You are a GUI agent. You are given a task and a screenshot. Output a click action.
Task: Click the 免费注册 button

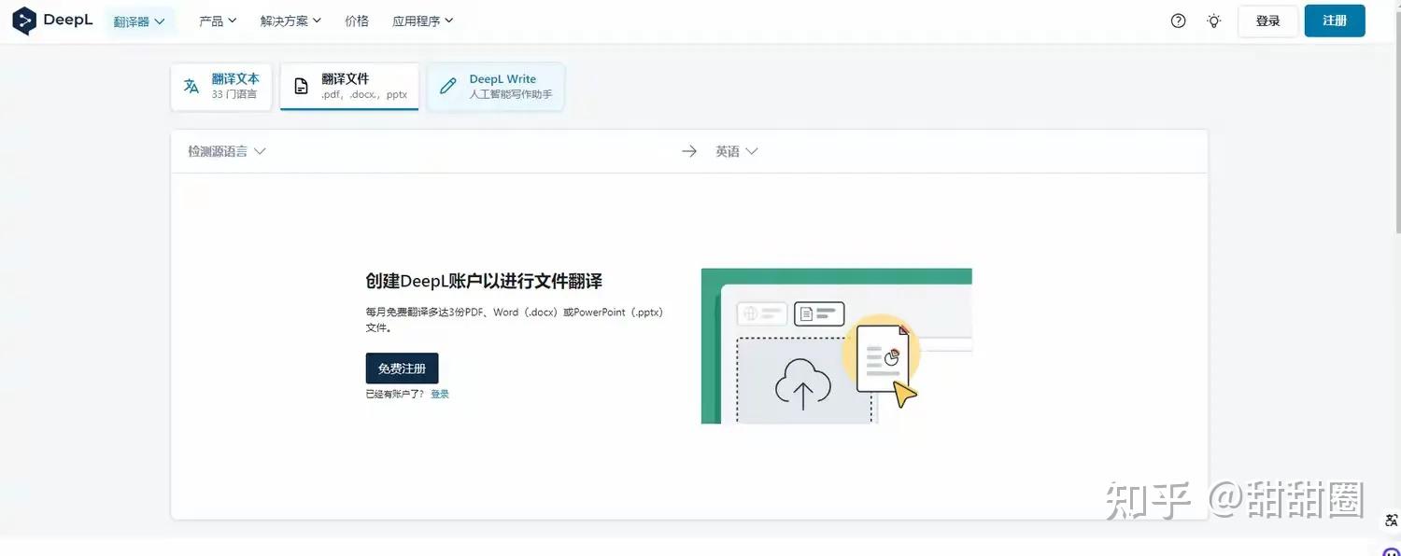coord(402,368)
